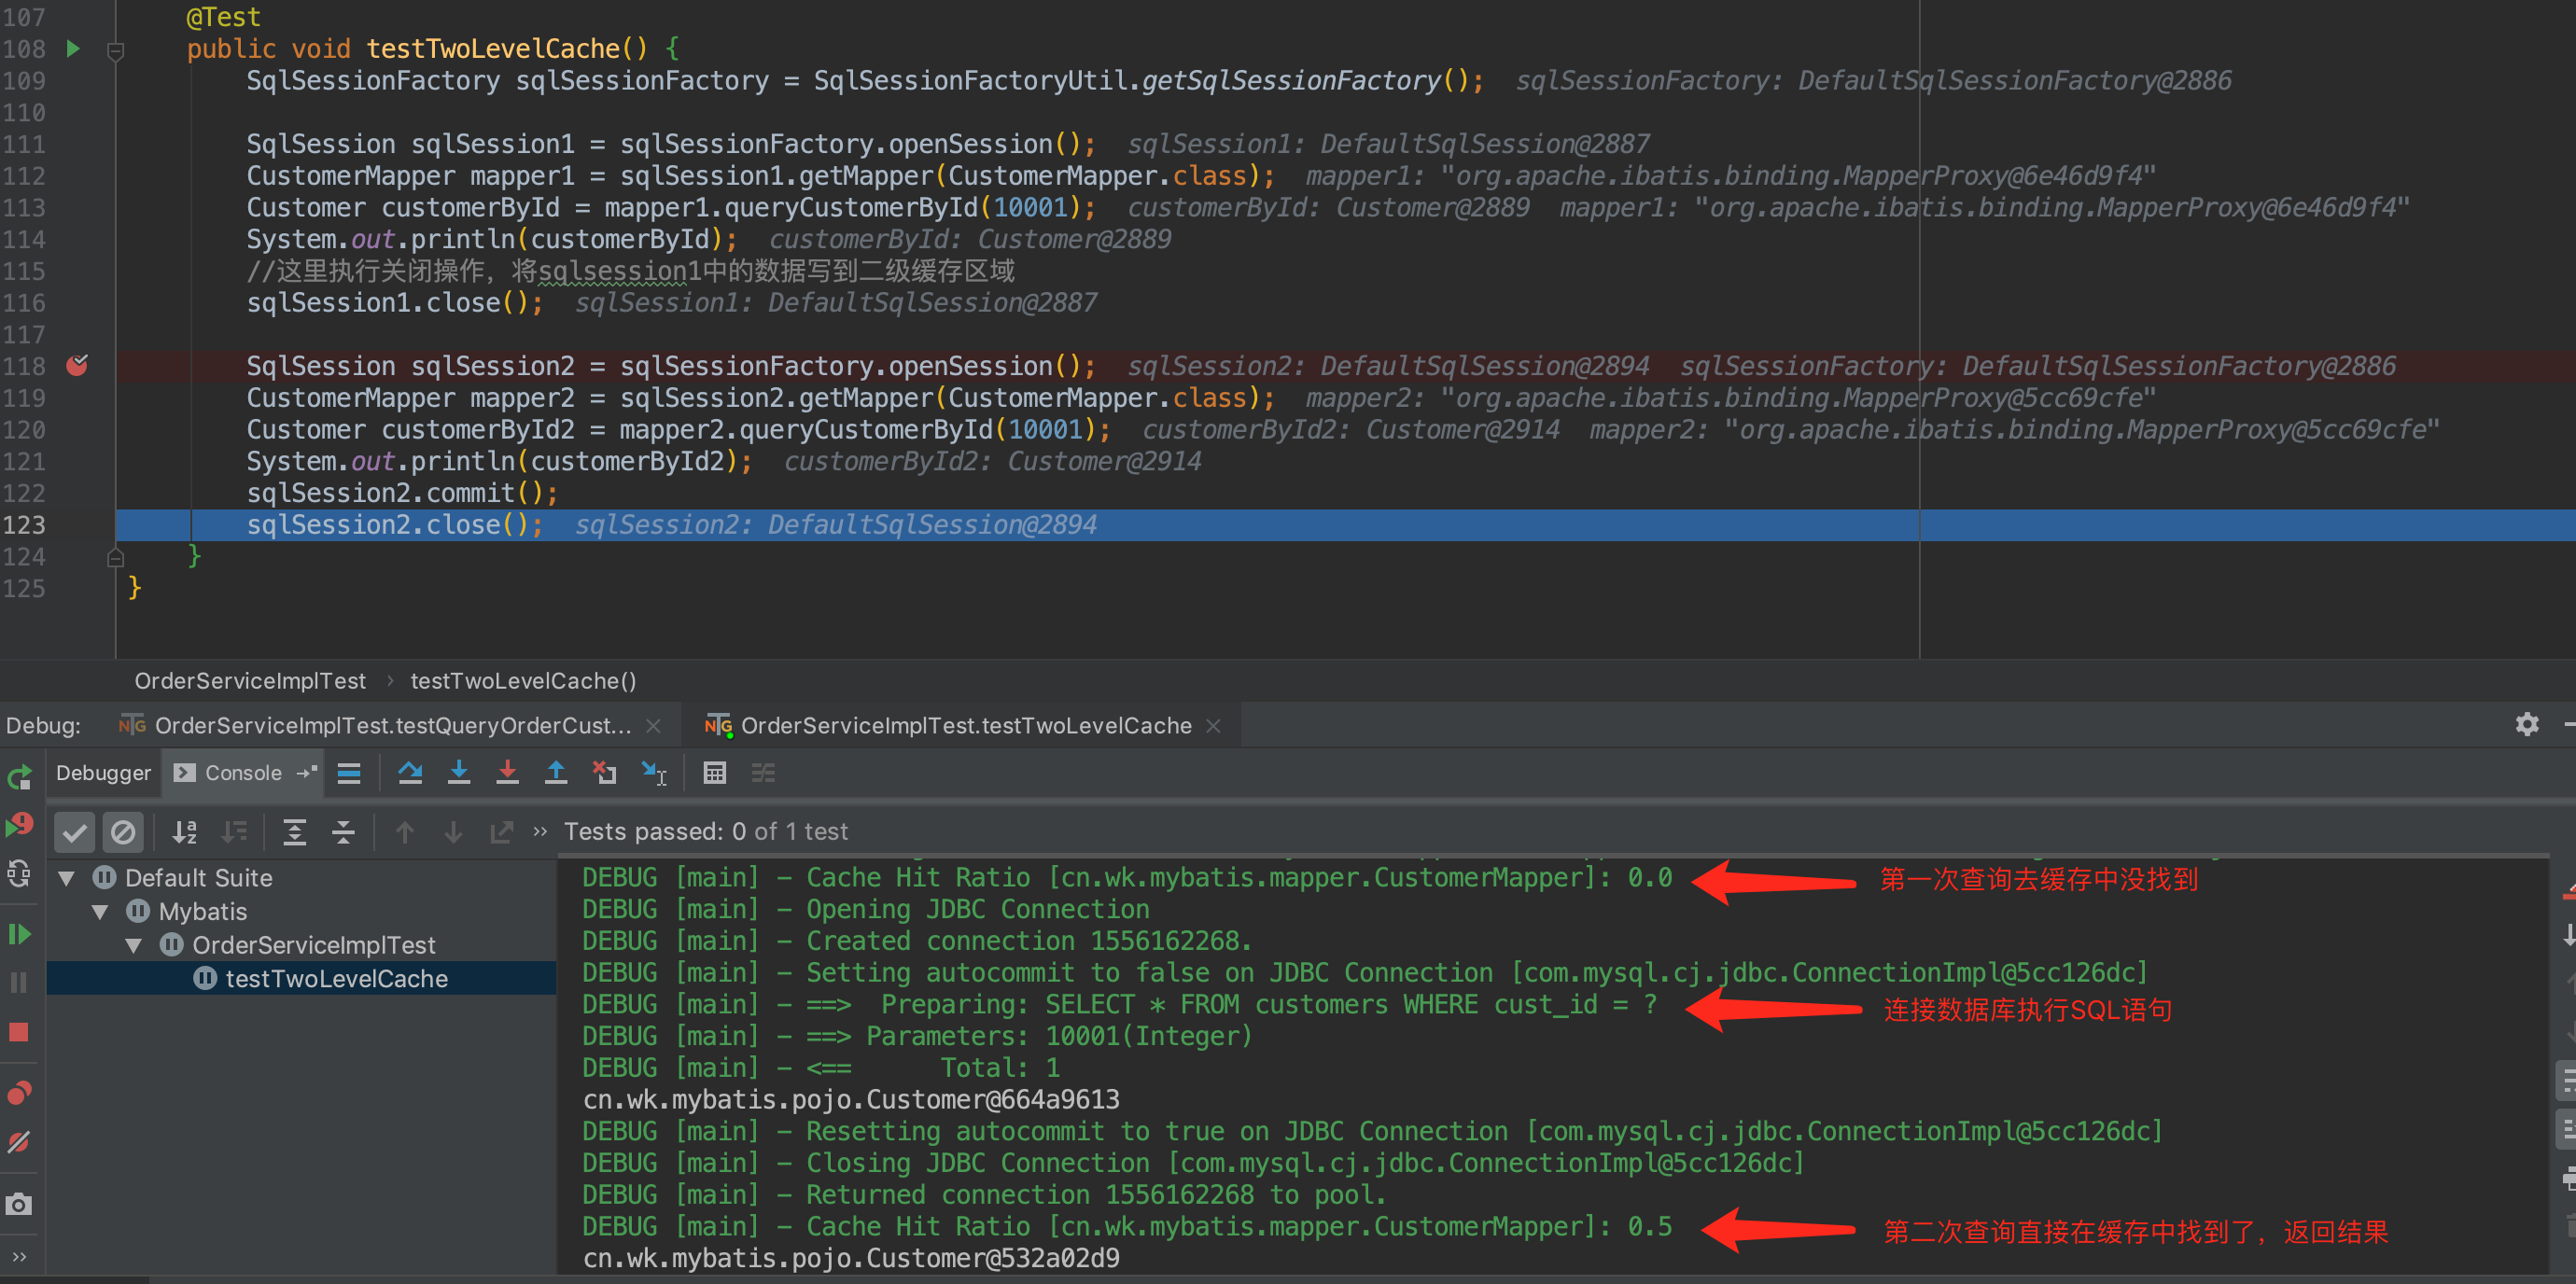Click the Resume Program icon
The image size is (2576, 1284).
point(19,934)
